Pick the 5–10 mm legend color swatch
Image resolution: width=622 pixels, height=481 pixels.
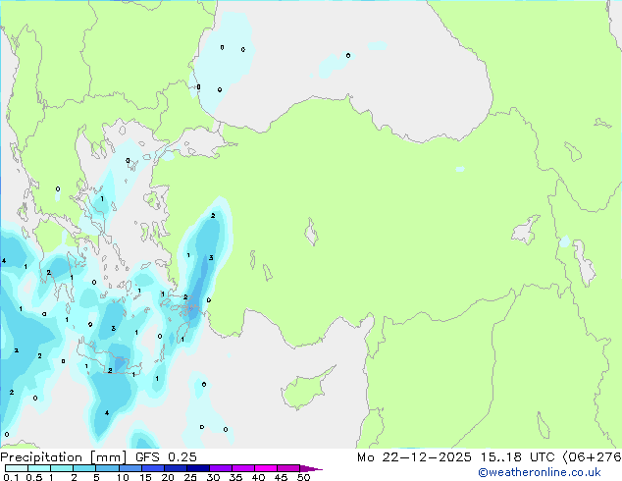107,468
